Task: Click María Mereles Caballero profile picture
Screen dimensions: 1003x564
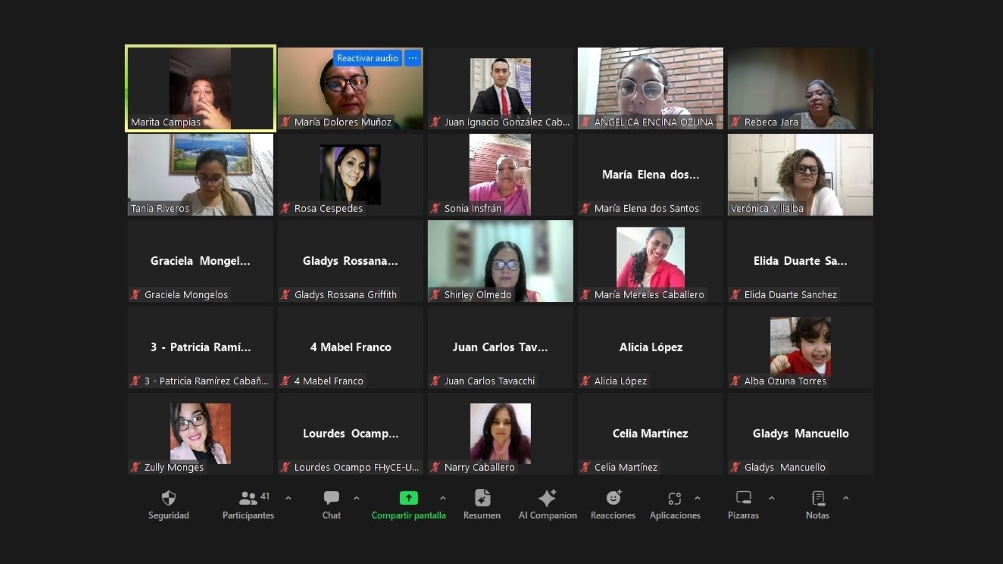Action: [x=650, y=257]
